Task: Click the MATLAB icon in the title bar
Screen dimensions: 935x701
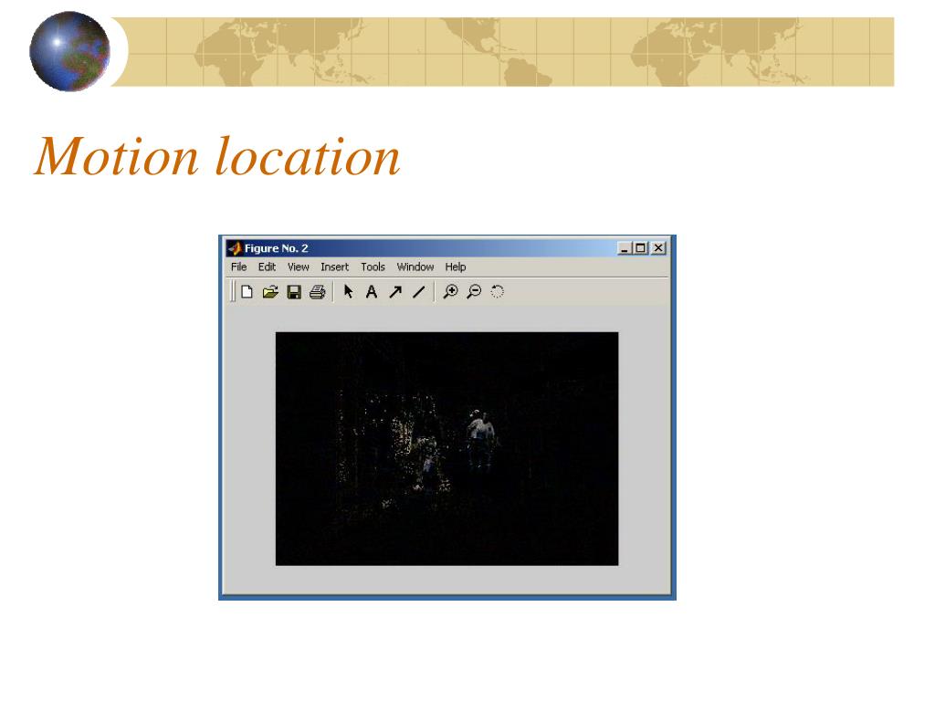Action: pos(235,248)
